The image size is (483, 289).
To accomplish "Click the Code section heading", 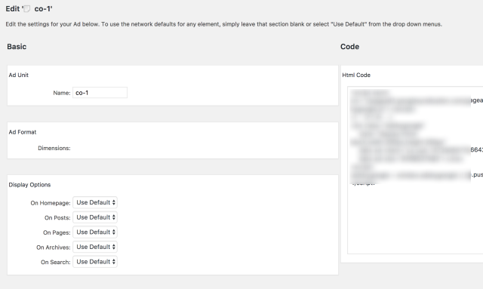I will pos(349,47).
